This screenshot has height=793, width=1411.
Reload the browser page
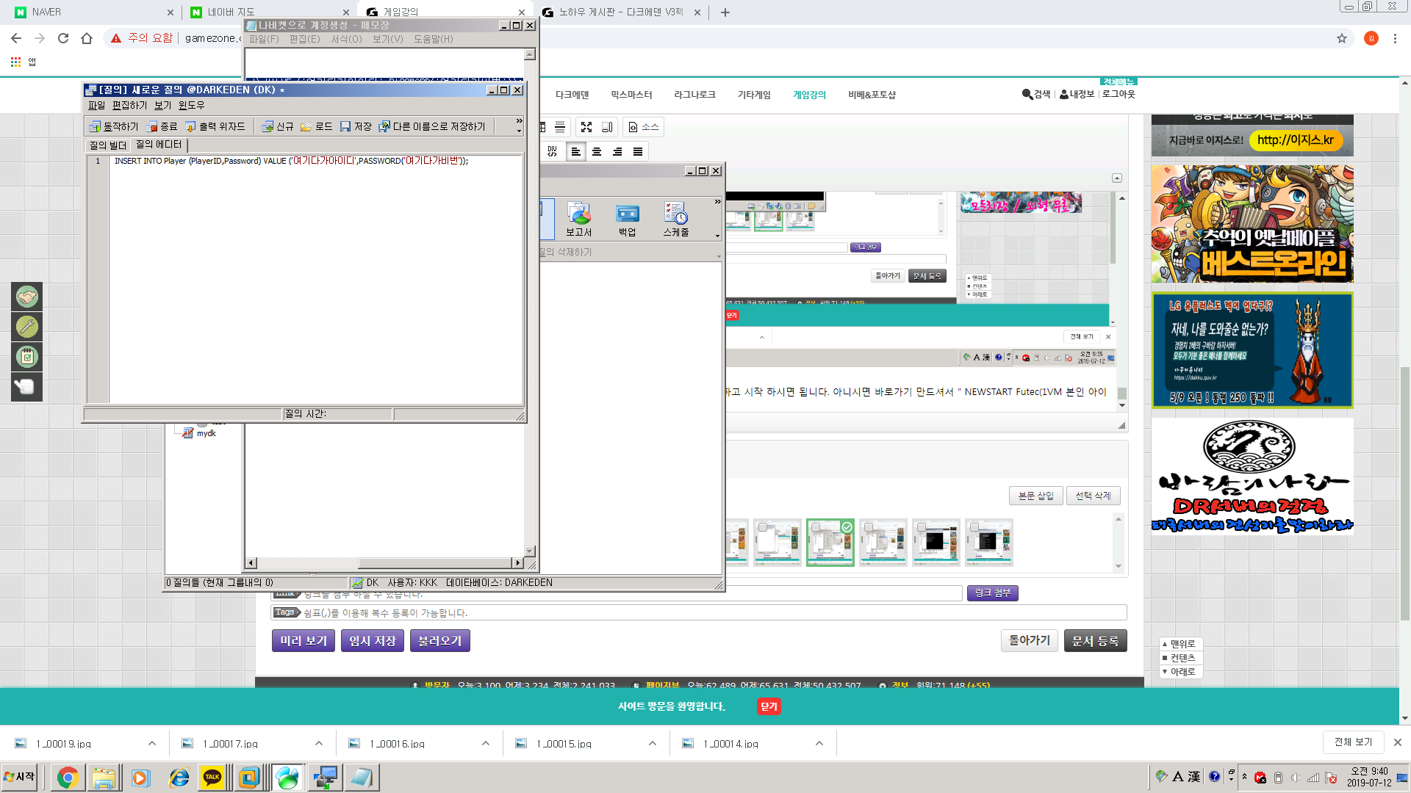tap(63, 38)
